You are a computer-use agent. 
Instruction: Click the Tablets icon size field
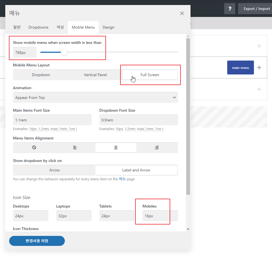coord(117,216)
